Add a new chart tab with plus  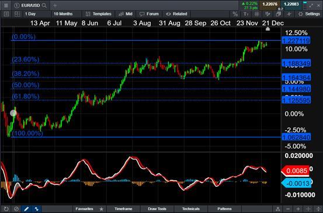click(x=55, y=6)
